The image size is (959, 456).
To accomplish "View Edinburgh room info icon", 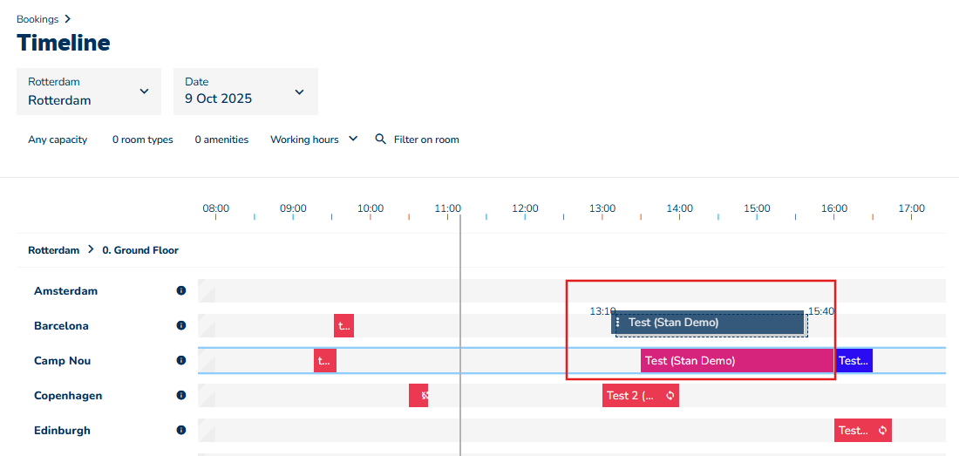I will tap(181, 430).
